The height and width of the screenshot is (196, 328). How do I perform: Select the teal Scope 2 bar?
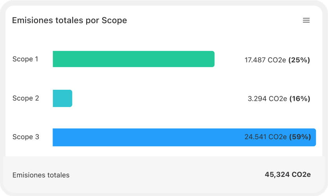coord(62,98)
